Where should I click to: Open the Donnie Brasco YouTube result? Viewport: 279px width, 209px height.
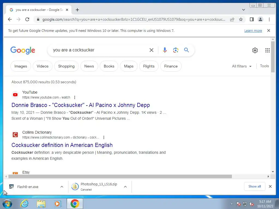(x=81, y=105)
